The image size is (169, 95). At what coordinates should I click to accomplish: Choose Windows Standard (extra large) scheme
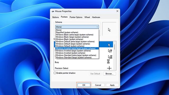tap(77, 55)
